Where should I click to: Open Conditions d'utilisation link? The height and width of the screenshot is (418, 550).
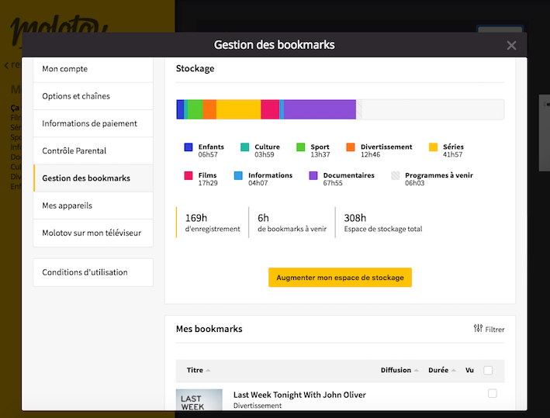coord(93,272)
